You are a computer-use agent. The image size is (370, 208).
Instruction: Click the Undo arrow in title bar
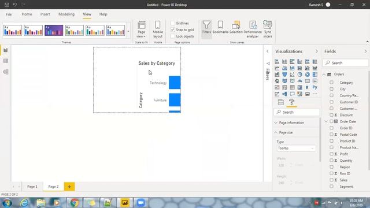pos(15,5)
